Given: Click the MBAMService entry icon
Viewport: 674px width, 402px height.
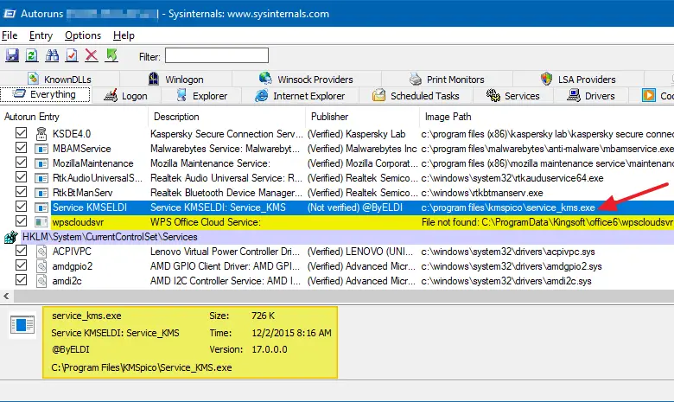Looking at the screenshot, I should point(41,149).
